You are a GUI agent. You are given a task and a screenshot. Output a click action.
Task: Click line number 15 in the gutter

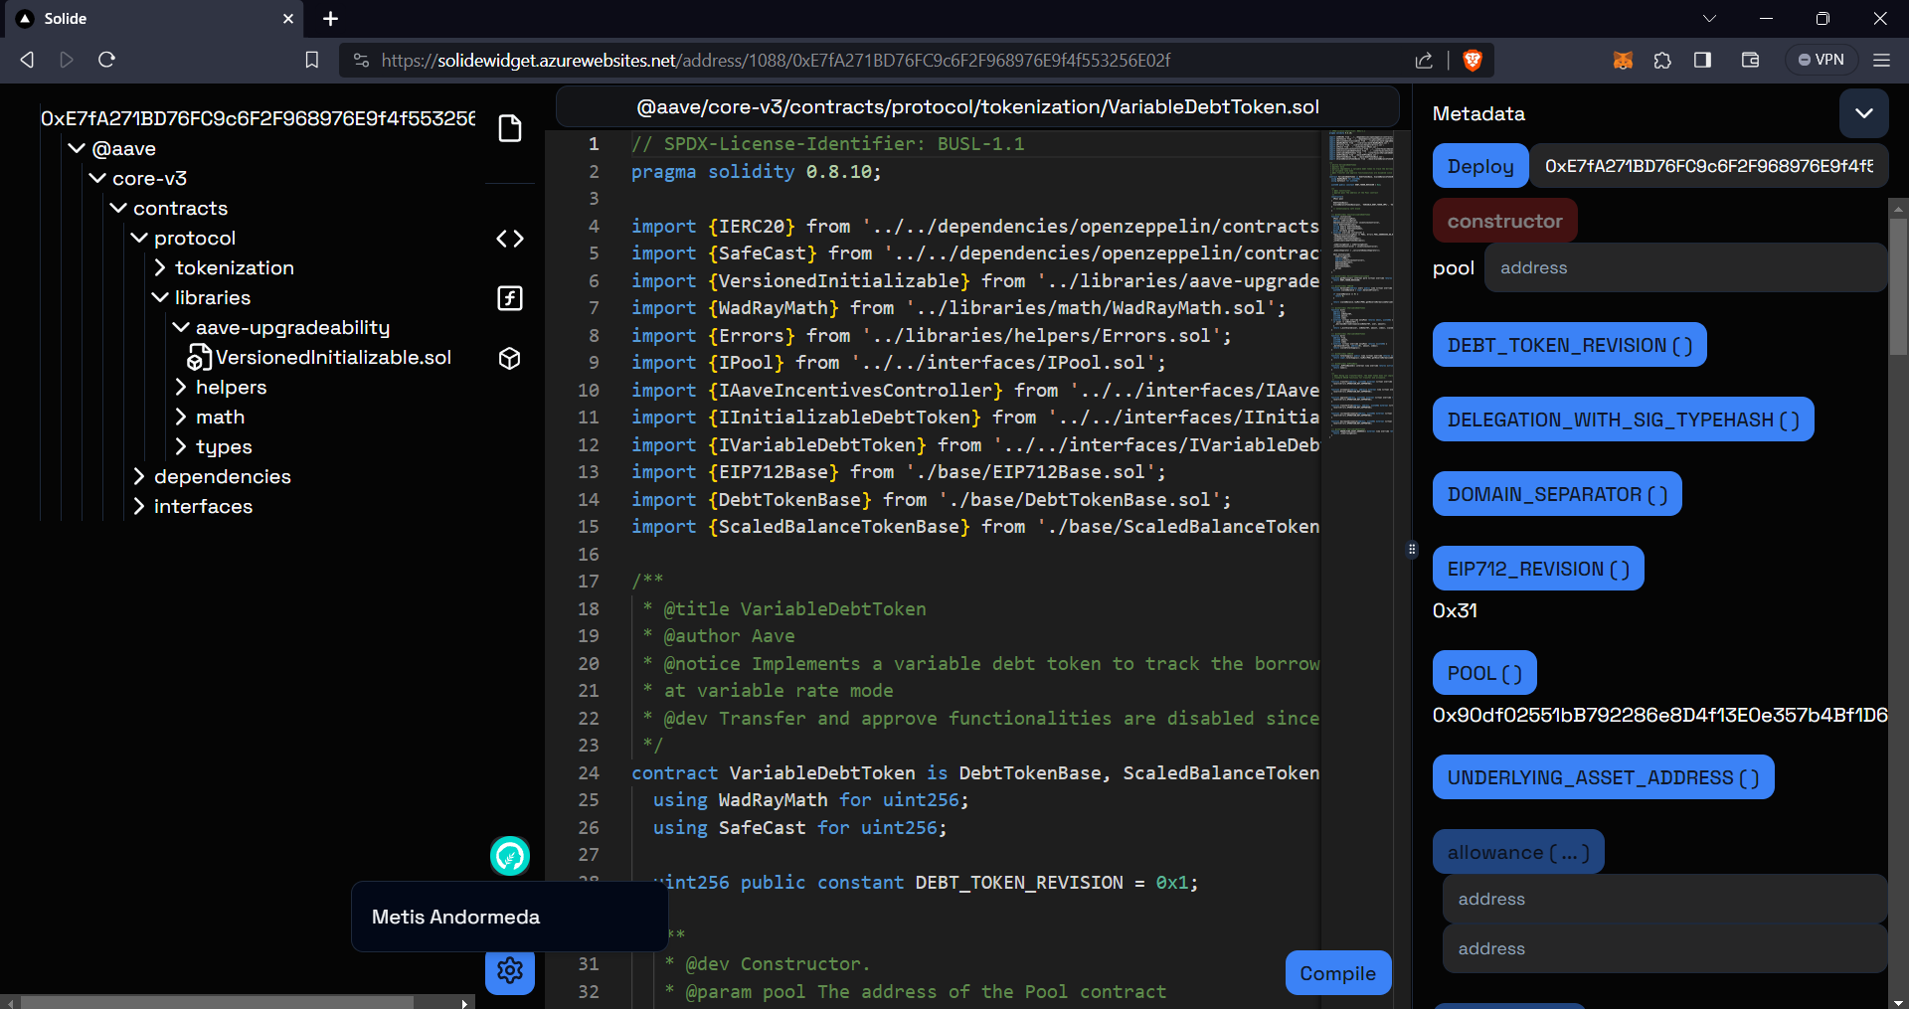[x=589, y=526]
